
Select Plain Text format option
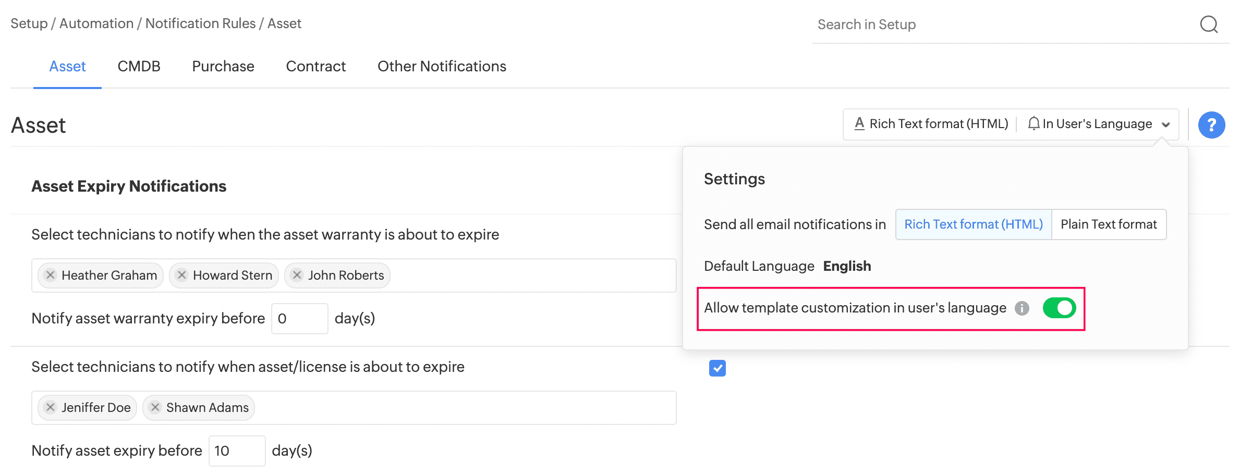(1109, 224)
